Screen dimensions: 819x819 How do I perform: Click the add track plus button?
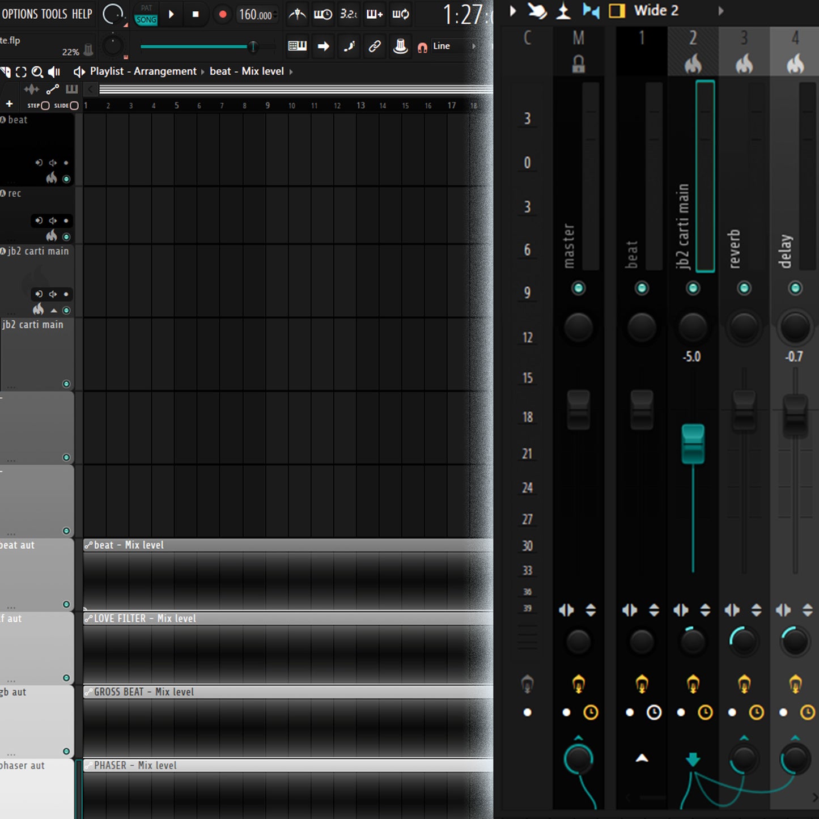click(9, 104)
